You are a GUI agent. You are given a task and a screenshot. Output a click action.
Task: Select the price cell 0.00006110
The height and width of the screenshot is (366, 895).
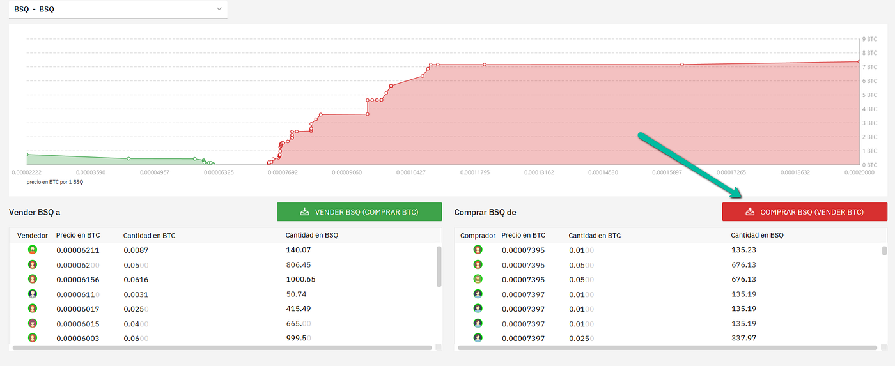[x=78, y=294]
